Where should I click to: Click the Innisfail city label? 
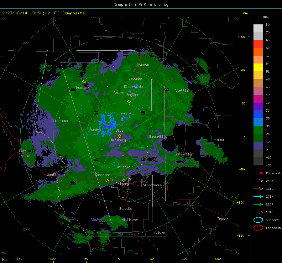(x=126, y=113)
